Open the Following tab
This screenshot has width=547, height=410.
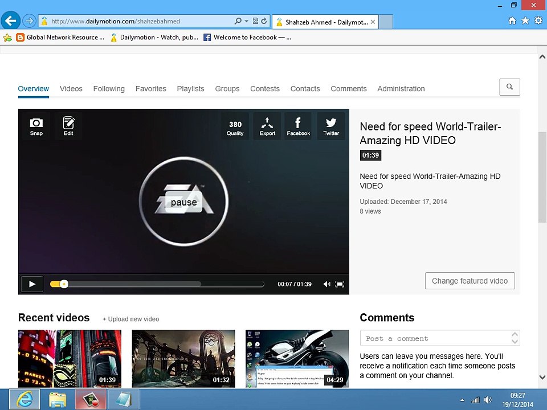109,89
